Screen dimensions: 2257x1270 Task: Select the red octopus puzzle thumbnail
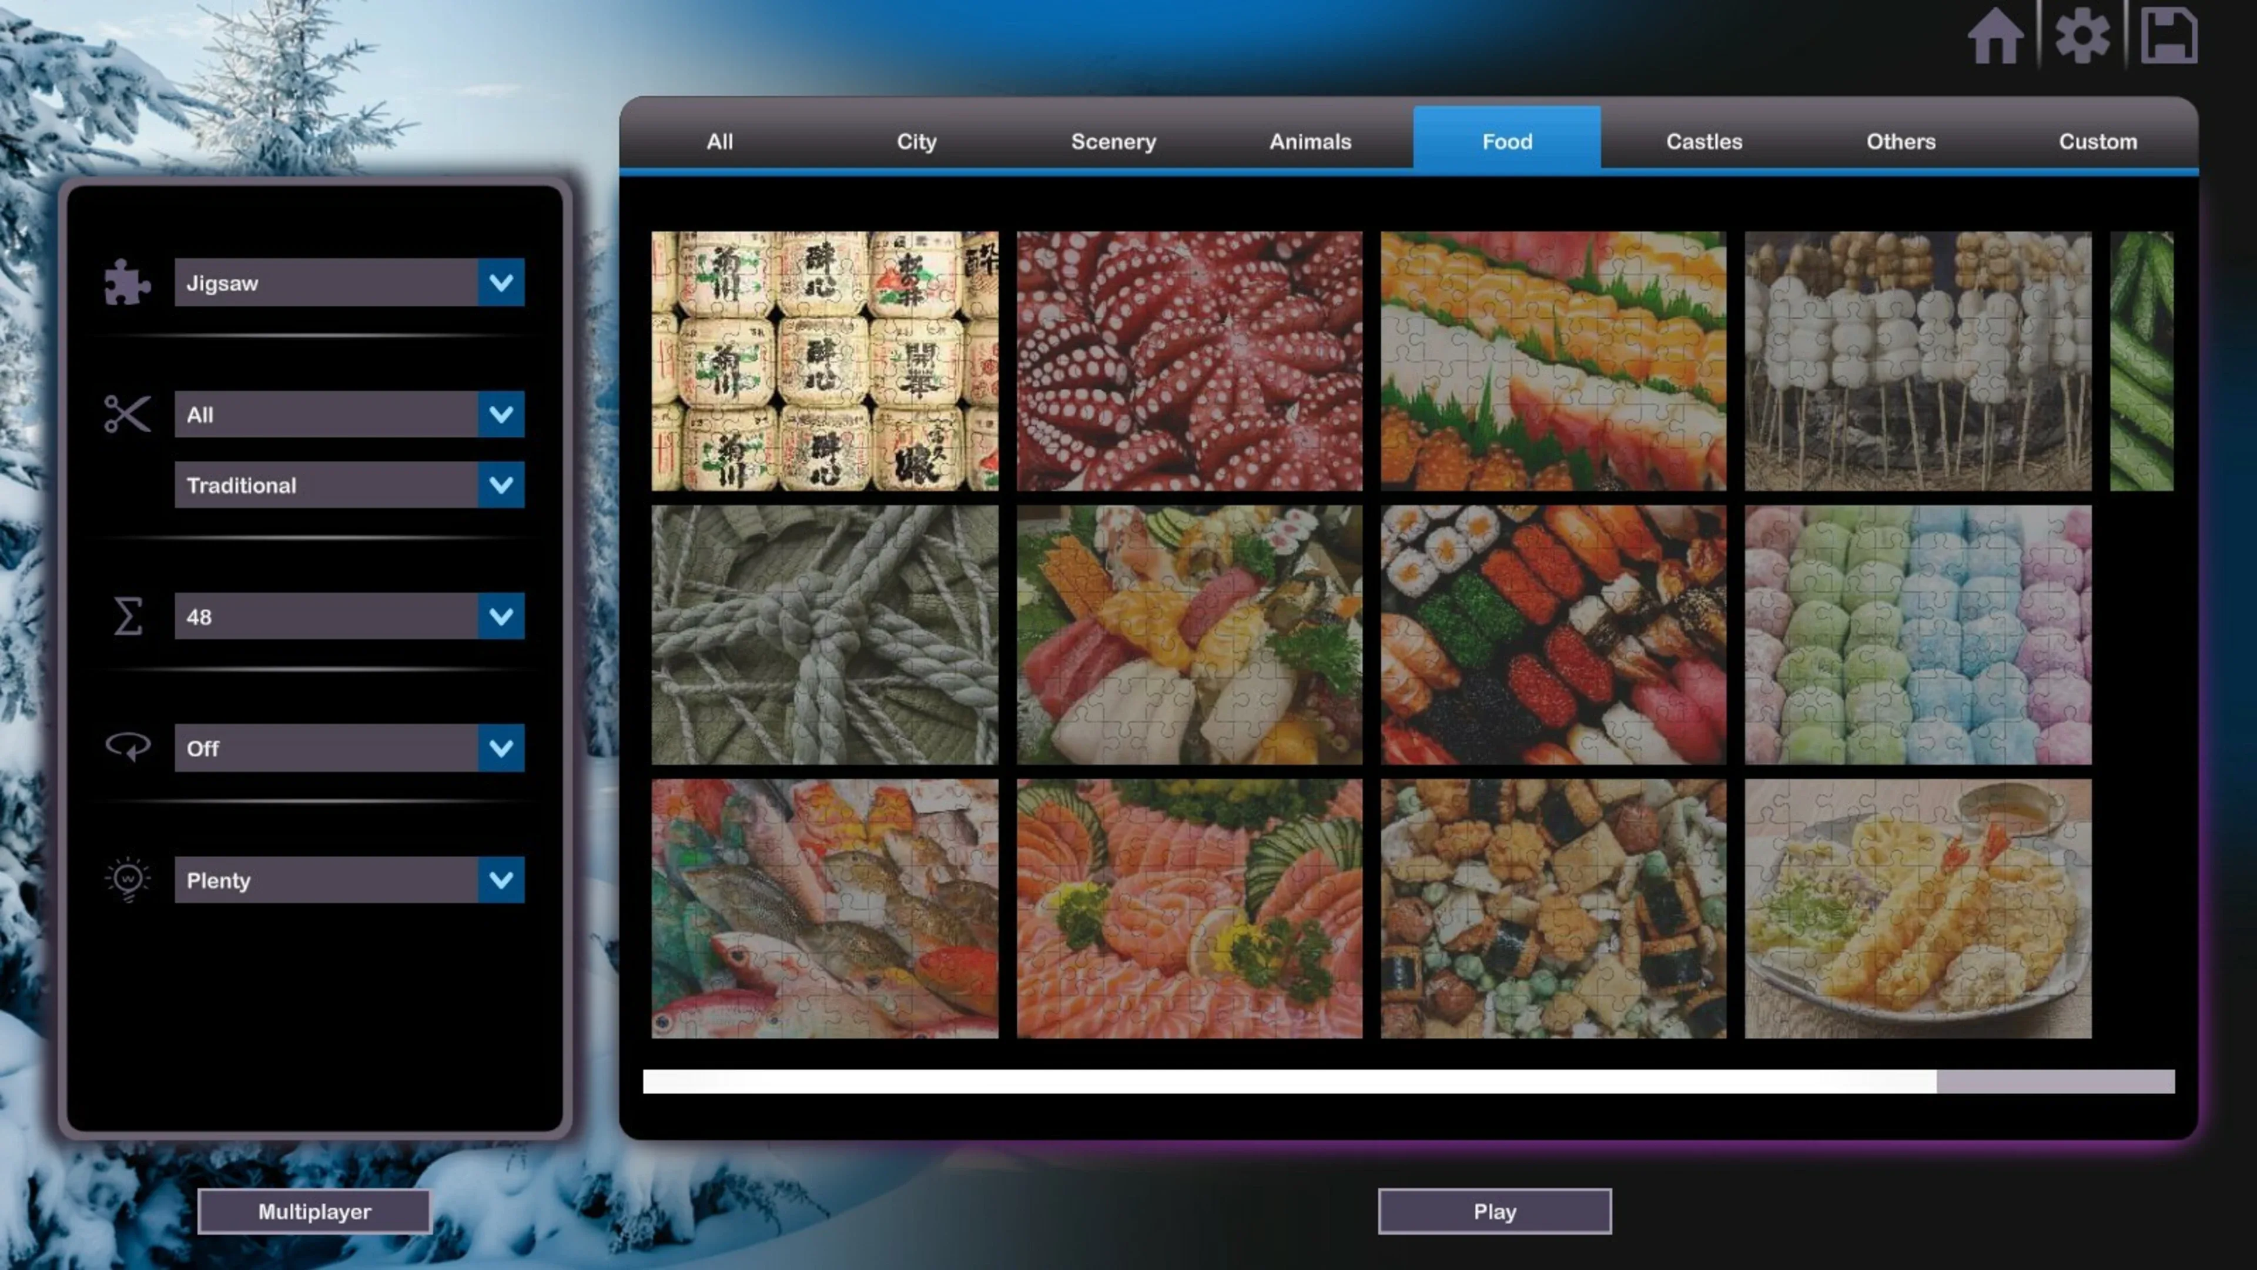[1189, 360]
